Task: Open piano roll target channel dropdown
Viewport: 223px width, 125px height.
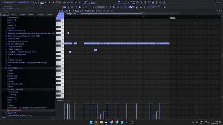Action: tap(106, 11)
